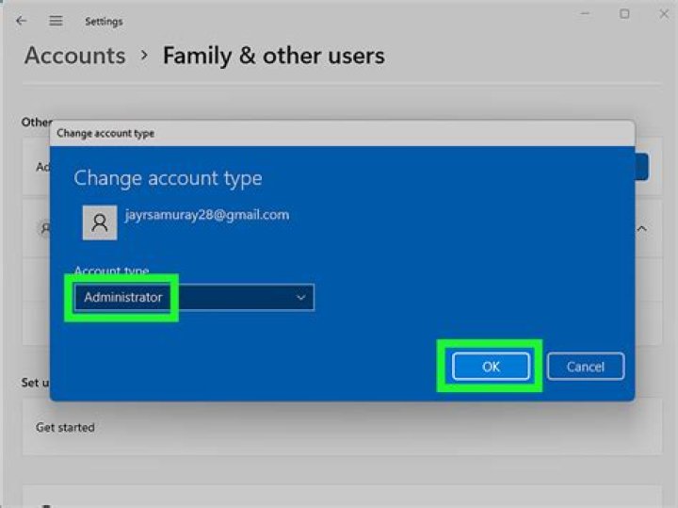Click the large Change account type heading
This screenshot has height=508, width=678.
tap(168, 178)
